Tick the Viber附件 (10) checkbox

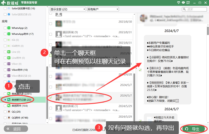[5, 70]
